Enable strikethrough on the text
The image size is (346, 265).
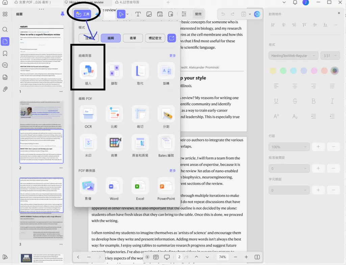295,101
